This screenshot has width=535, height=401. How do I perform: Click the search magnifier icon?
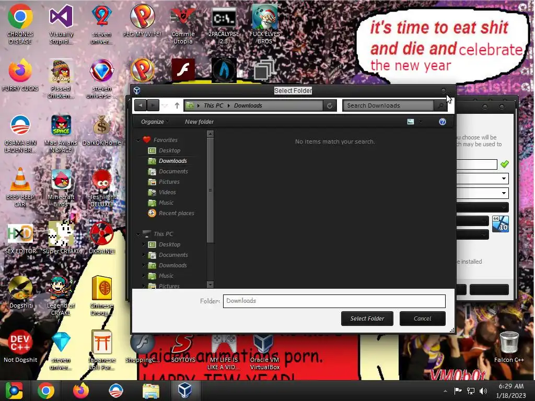click(440, 105)
